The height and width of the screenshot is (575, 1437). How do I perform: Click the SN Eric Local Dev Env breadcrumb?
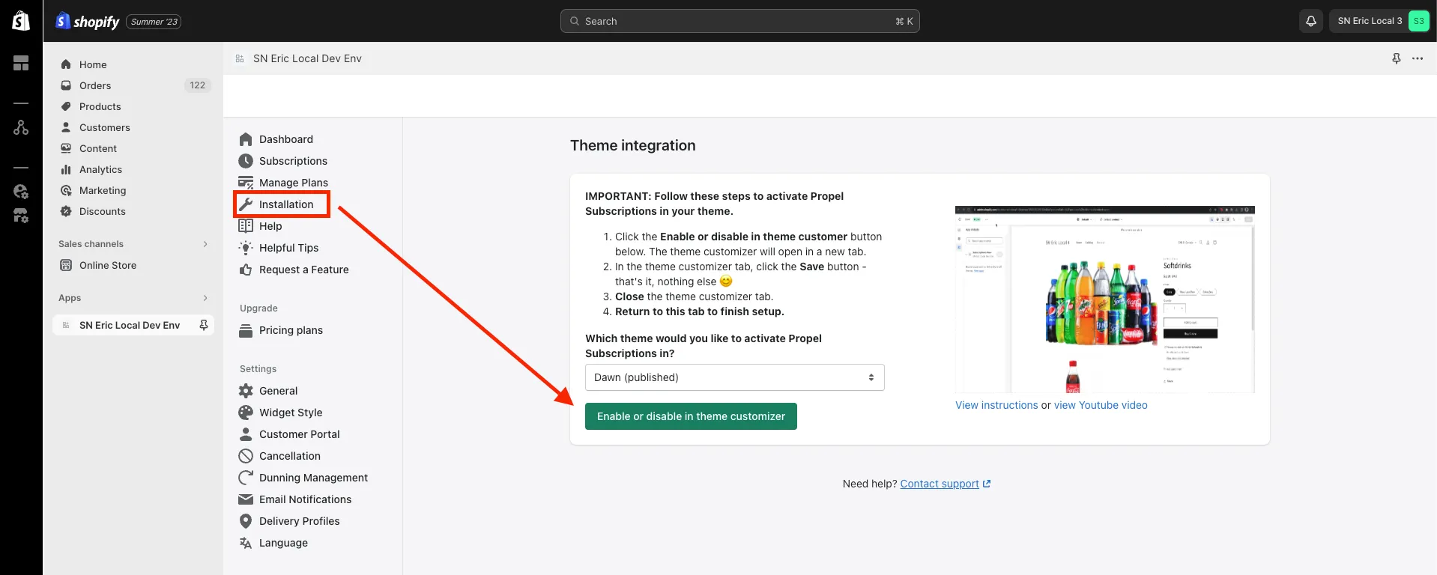click(x=307, y=58)
